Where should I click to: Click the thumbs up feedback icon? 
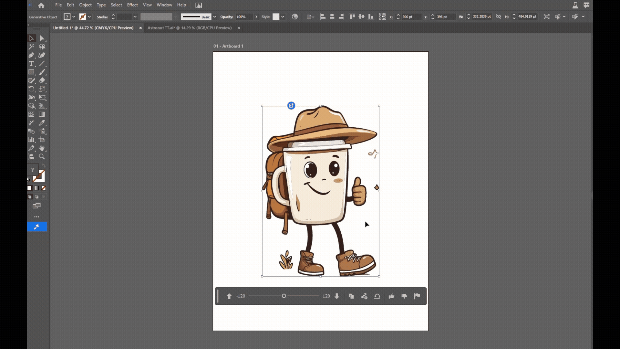391,296
